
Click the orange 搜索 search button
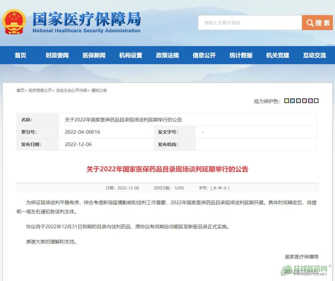pos(317,23)
